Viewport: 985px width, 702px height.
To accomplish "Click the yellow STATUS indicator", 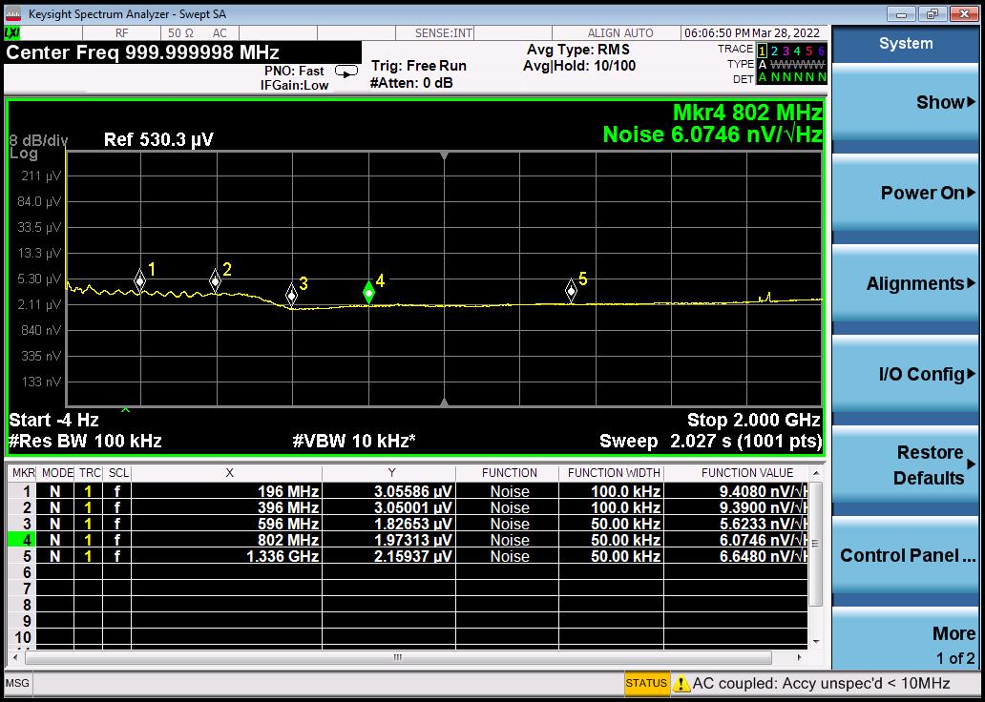I will click(646, 683).
